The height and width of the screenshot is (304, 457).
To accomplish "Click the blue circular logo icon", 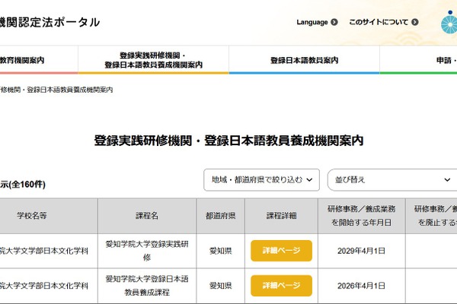I will [x=449, y=23].
